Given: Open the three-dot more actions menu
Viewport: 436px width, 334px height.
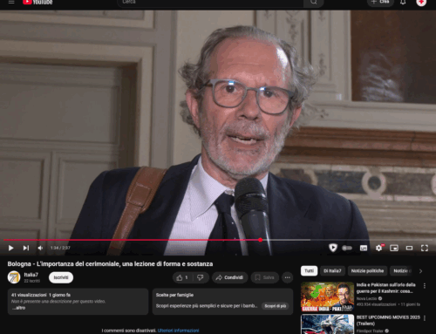Looking at the screenshot, I should 287,277.
